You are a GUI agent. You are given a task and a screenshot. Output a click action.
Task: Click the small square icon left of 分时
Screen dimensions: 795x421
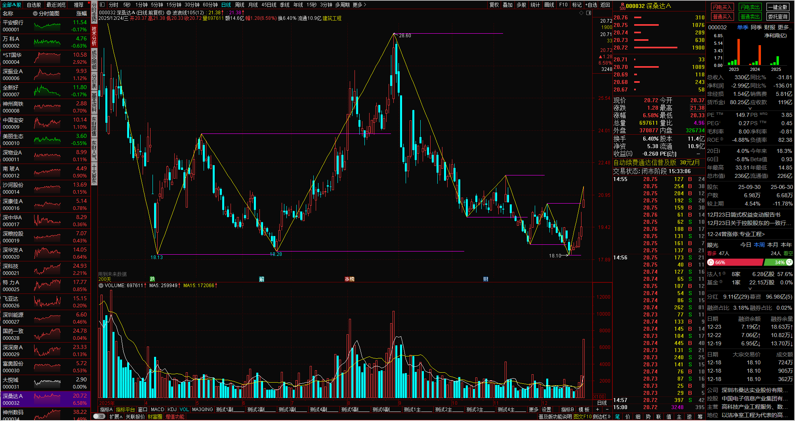point(102,5)
